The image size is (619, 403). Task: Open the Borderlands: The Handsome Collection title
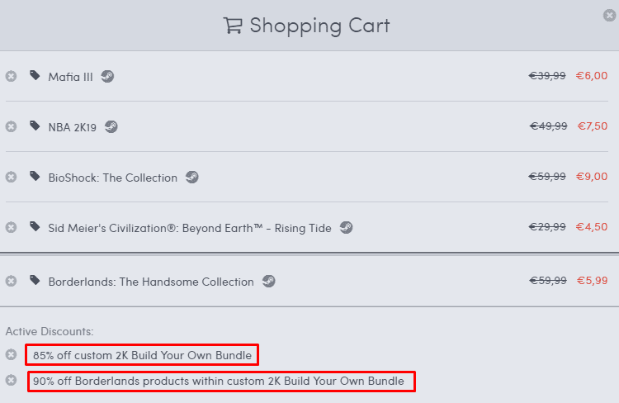(151, 282)
